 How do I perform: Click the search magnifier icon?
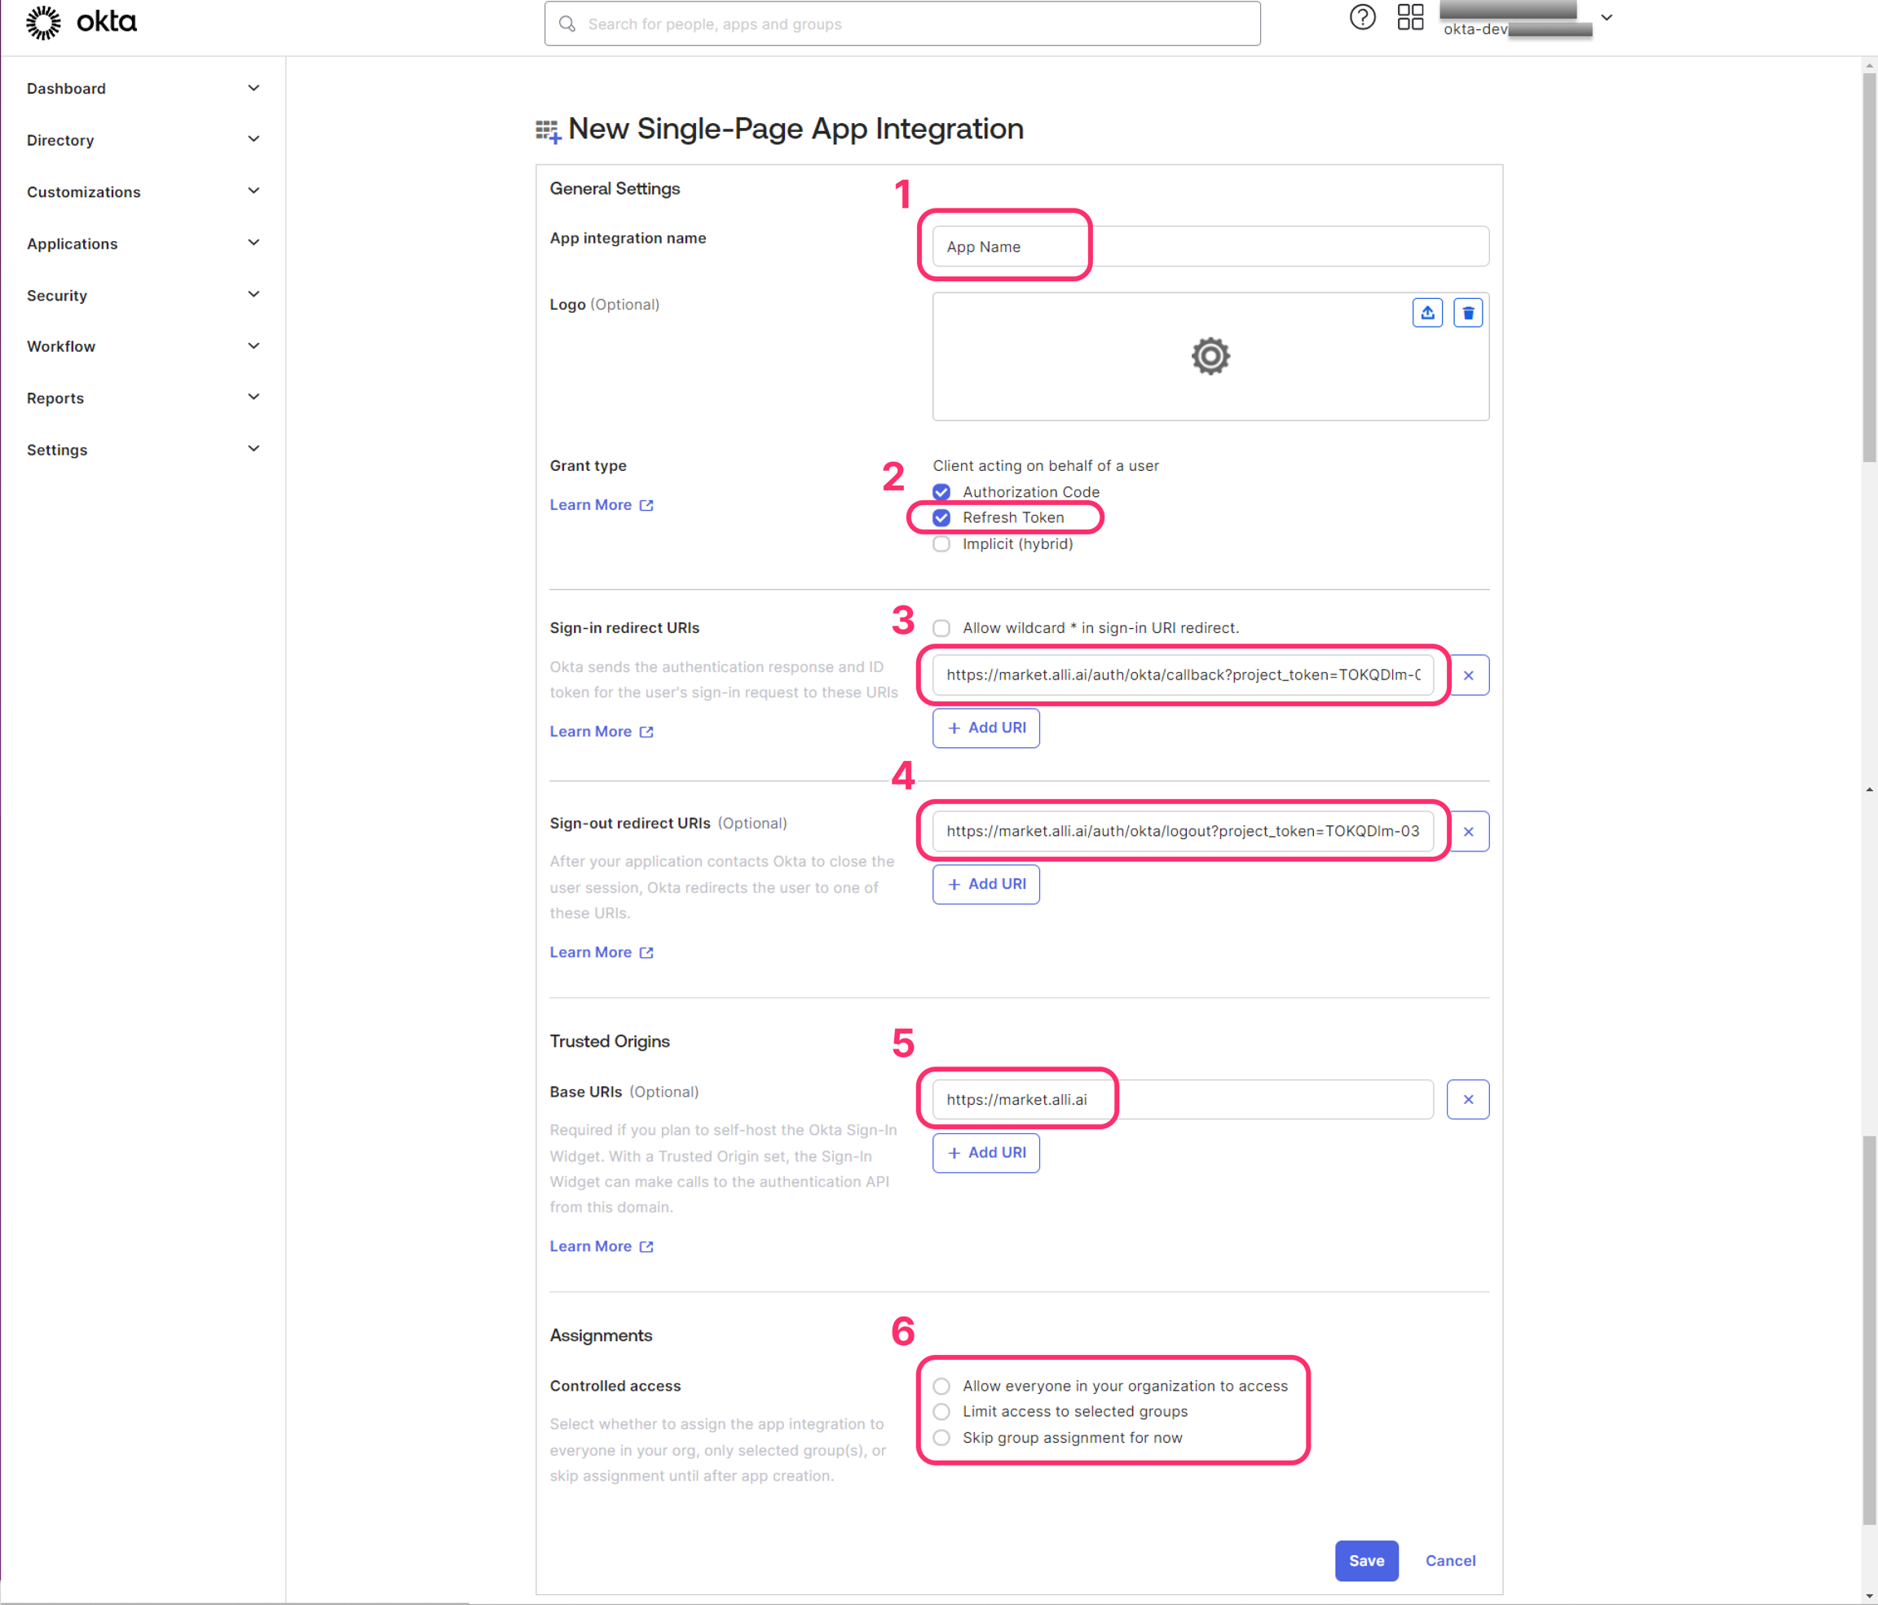tap(567, 24)
